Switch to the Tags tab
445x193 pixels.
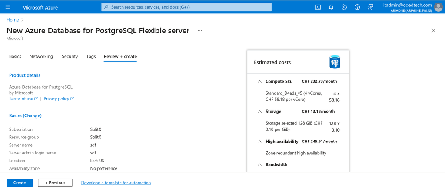point(91,56)
